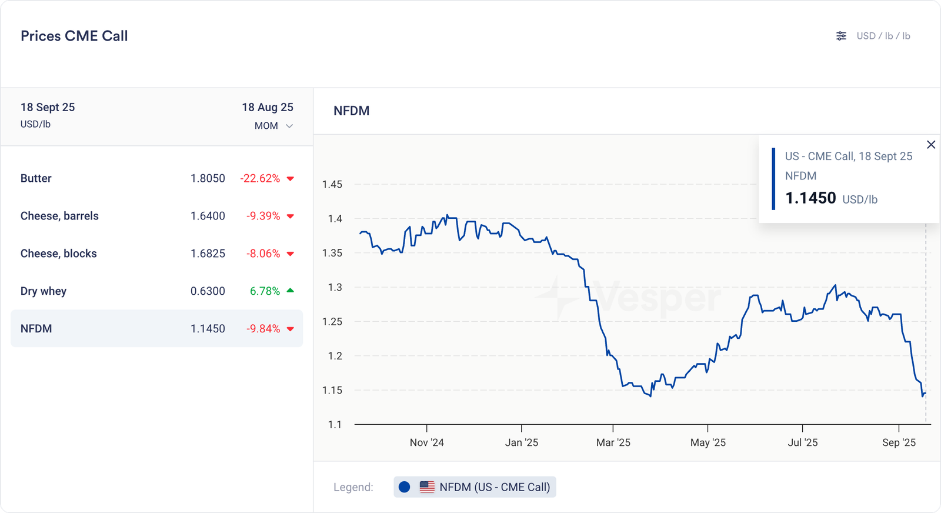Click red down arrow for Cheese, blocks

(x=290, y=254)
